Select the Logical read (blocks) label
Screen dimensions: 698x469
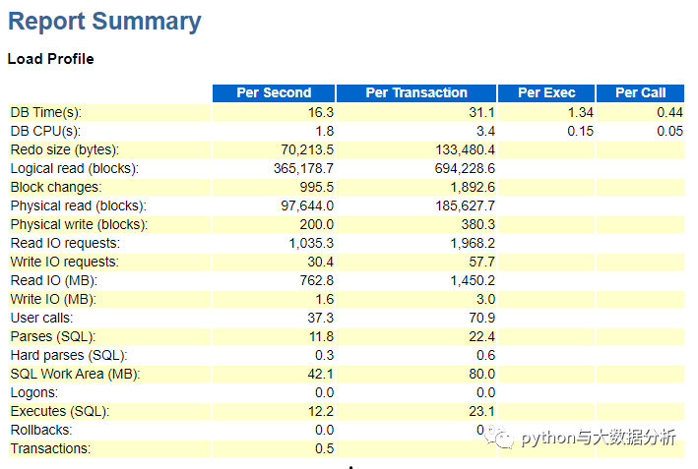click(75, 168)
